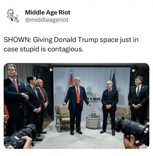The image size is (153, 156).
Task: Click the wristwatch on the front-left man
Action: coord(22,94)
